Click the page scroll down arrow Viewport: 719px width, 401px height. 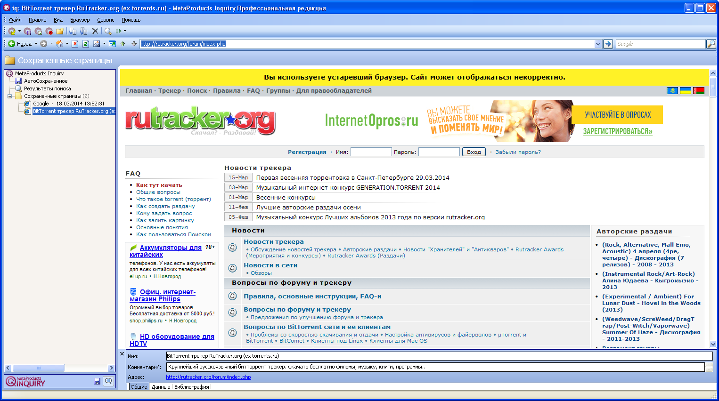pos(713,344)
